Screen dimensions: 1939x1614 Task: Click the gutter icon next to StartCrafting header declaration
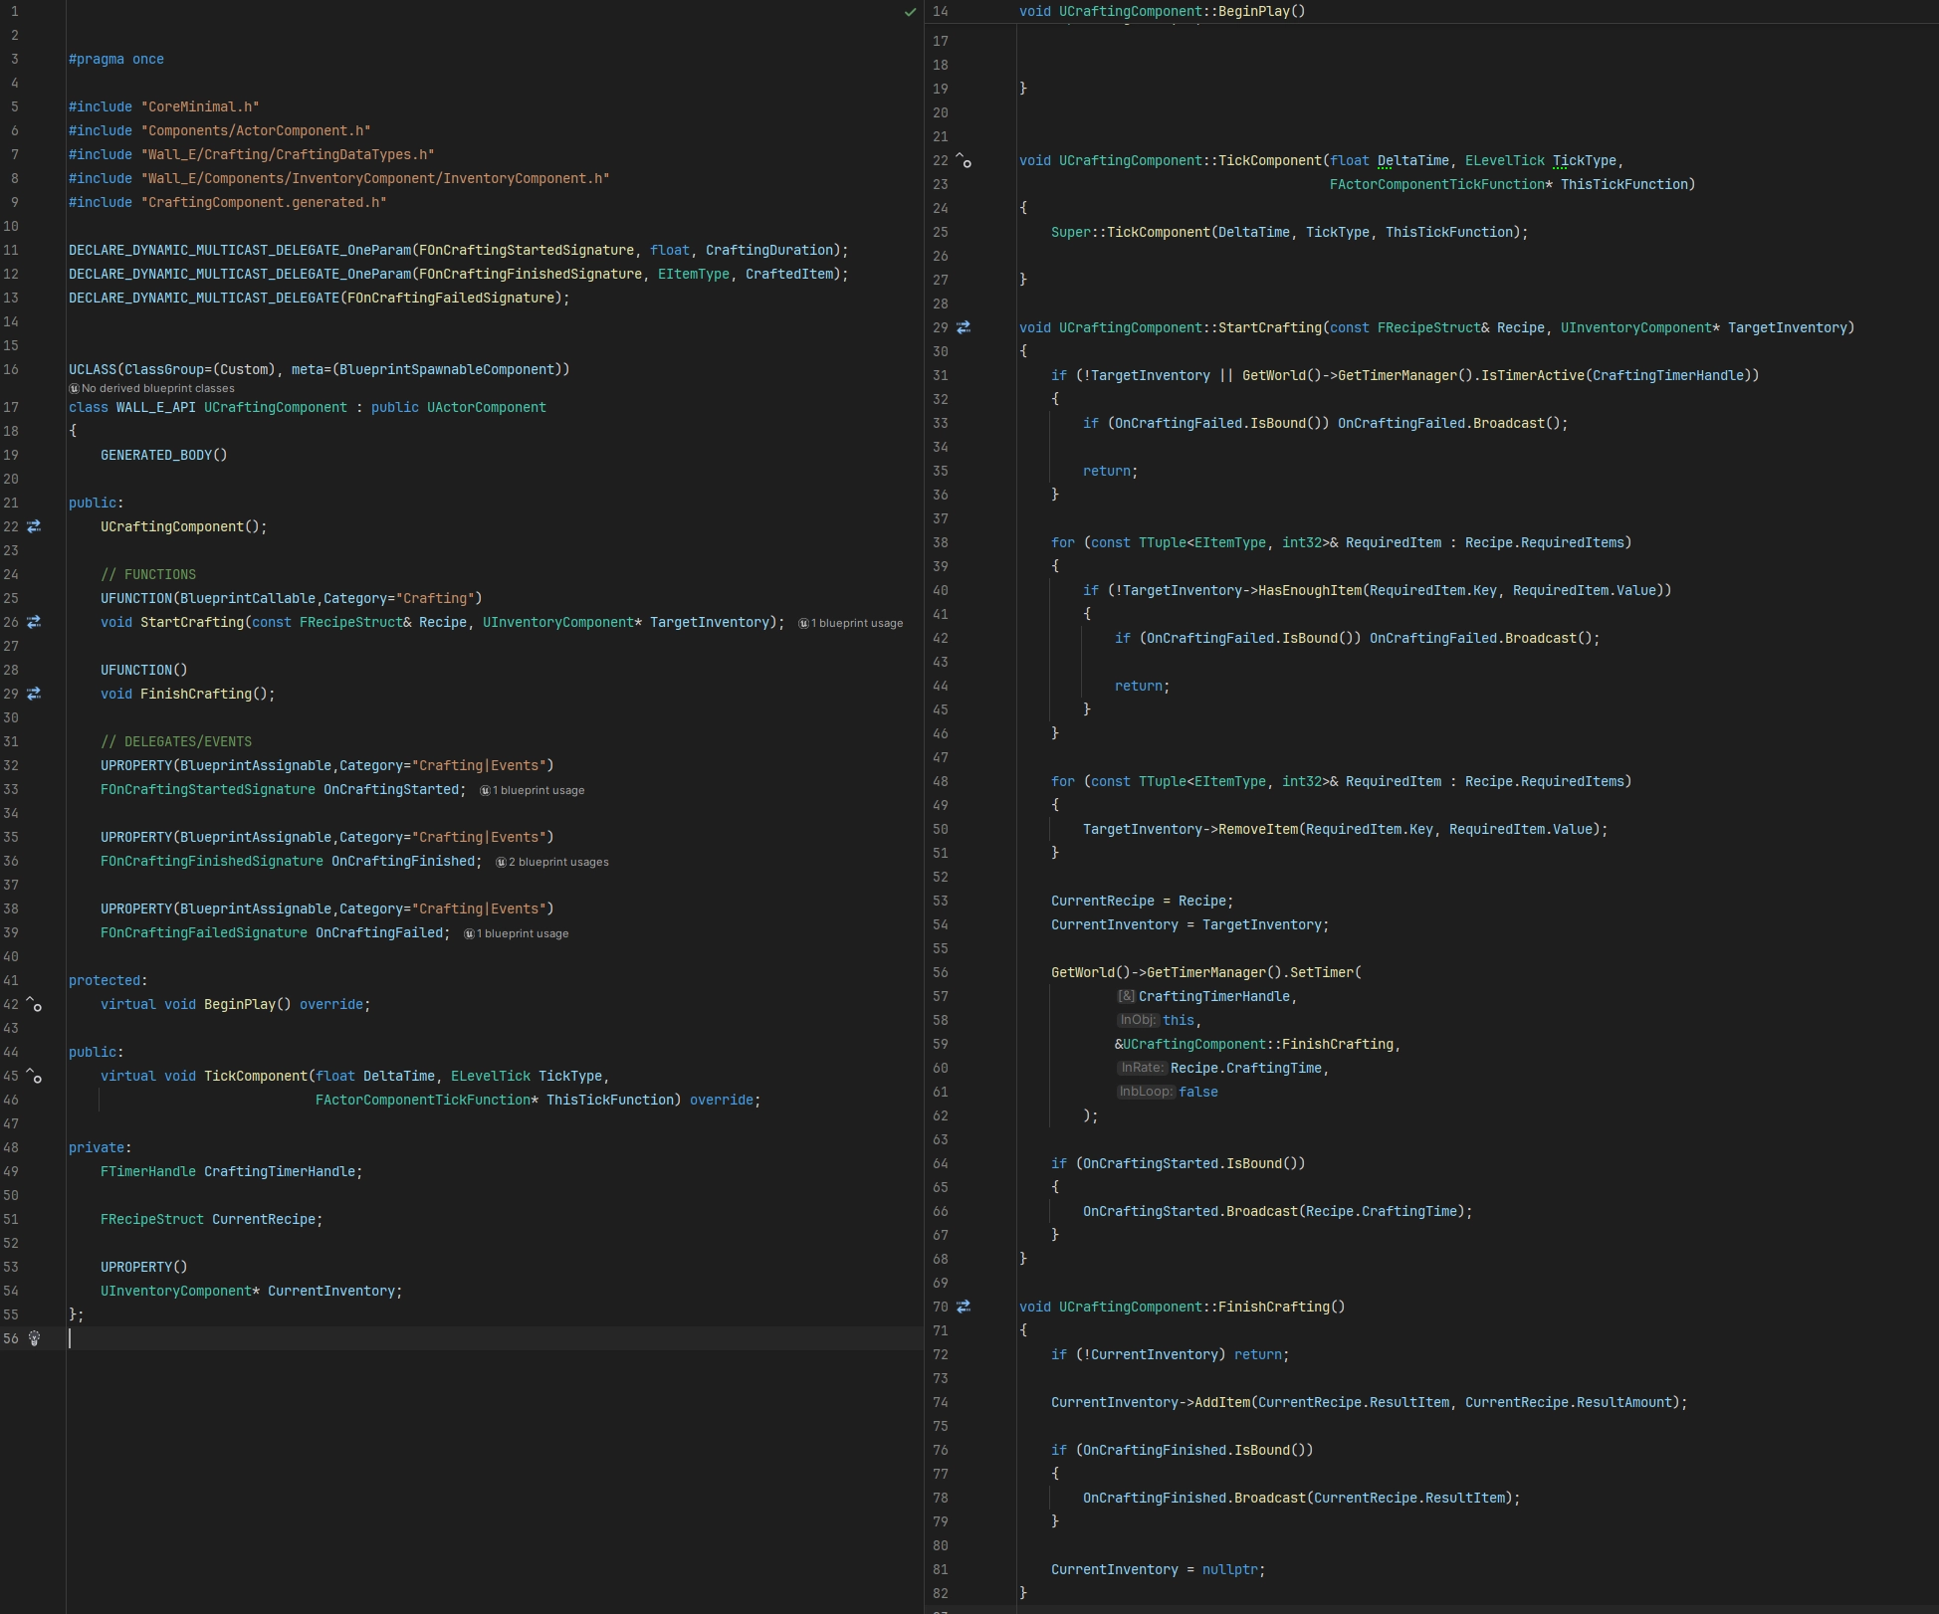tap(34, 622)
